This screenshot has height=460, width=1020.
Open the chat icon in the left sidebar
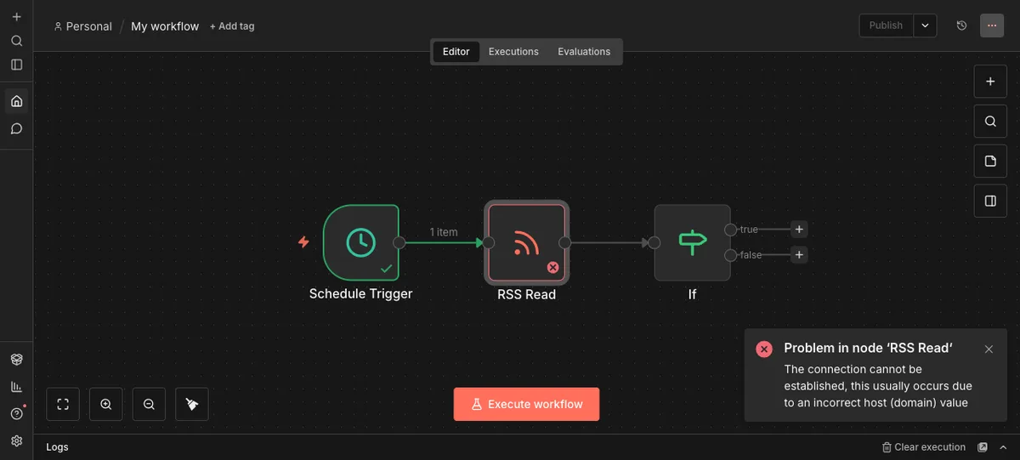coord(16,129)
